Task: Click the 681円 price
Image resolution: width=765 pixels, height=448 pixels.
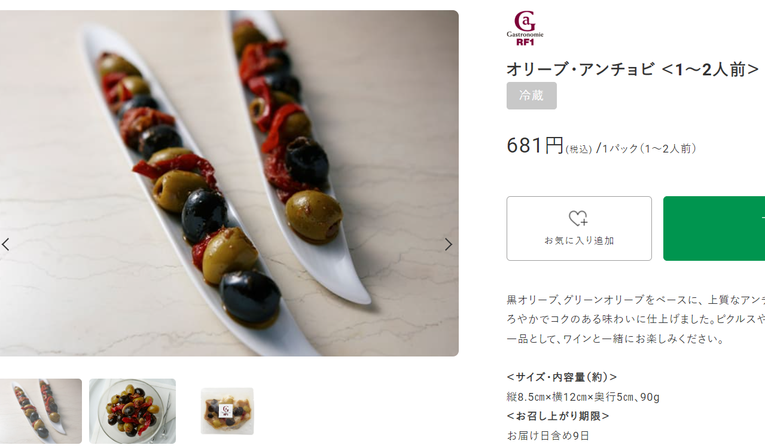Action: coord(535,145)
